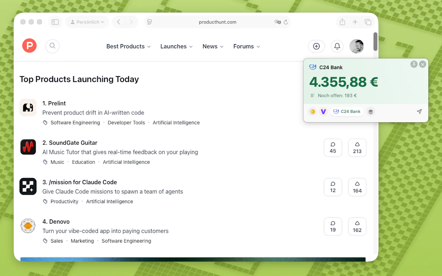Expand the Forums menu
This screenshot has height=276, width=442.
point(247,46)
